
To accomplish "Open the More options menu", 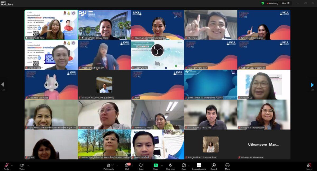I will tap(227, 166).
